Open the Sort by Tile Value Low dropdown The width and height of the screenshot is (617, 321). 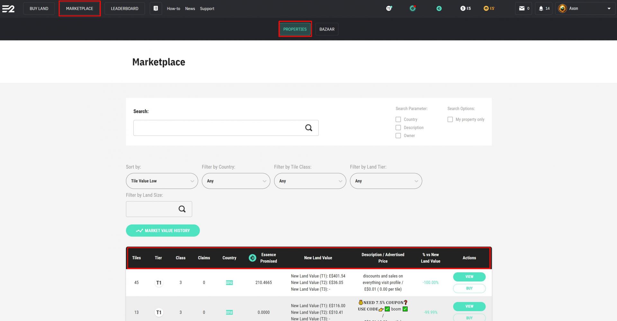[x=162, y=181]
